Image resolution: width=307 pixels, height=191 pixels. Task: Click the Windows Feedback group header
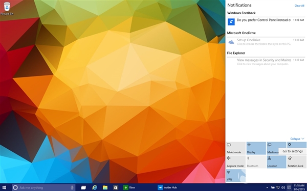tap(241, 13)
